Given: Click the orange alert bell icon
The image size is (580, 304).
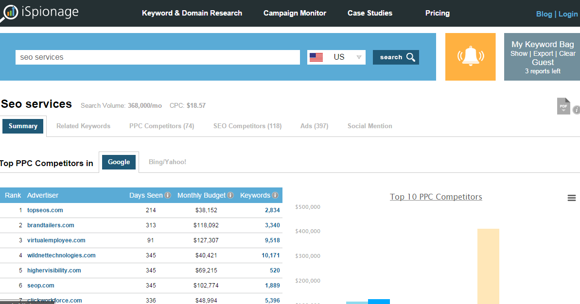Looking at the screenshot, I should tap(470, 57).
